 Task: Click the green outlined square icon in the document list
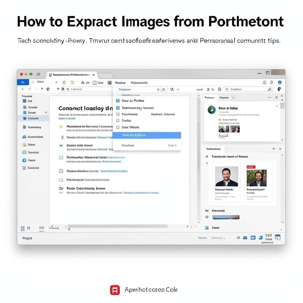click(x=61, y=157)
